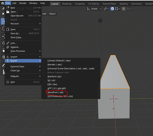Open the Object menu in viewport header
This screenshot has width=153, height=136.
coord(52,14)
